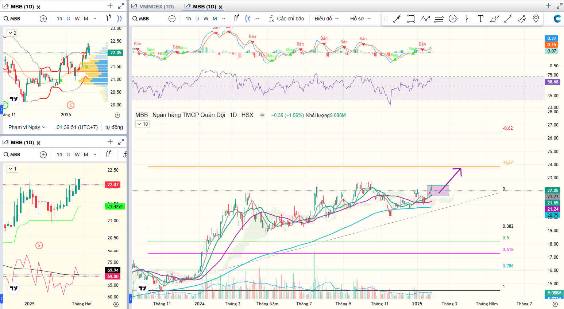The image size is (564, 309).
Task: Select the location pin marker tool
Action: tap(536, 19)
